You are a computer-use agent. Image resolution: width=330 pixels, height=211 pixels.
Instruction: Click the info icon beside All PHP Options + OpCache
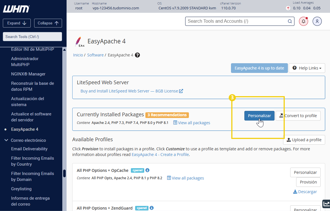(x=147, y=170)
